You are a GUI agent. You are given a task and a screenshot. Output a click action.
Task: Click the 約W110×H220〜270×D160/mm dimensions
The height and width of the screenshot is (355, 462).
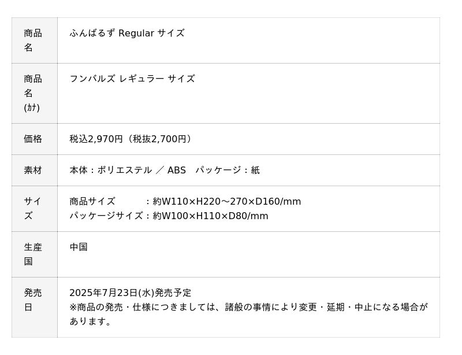pyautogui.click(x=227, y=201)
